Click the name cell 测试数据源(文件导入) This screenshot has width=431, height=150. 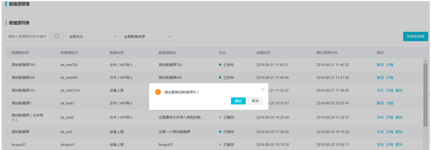(27, 117)
